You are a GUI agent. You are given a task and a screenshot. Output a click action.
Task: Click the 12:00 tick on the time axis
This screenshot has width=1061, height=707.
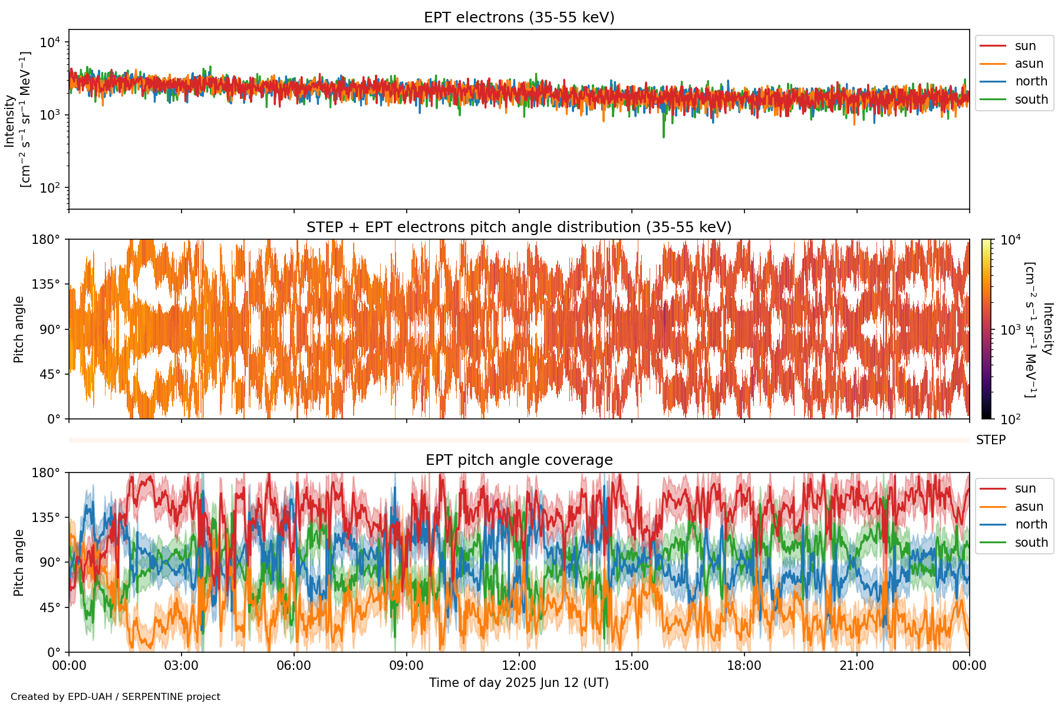[519, 666]
